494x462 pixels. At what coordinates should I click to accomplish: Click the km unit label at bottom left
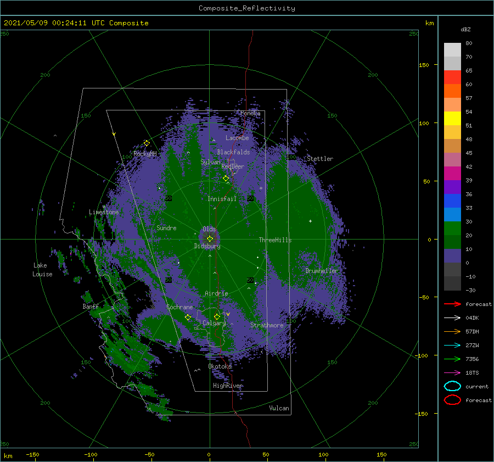click(x=8, y=456)
